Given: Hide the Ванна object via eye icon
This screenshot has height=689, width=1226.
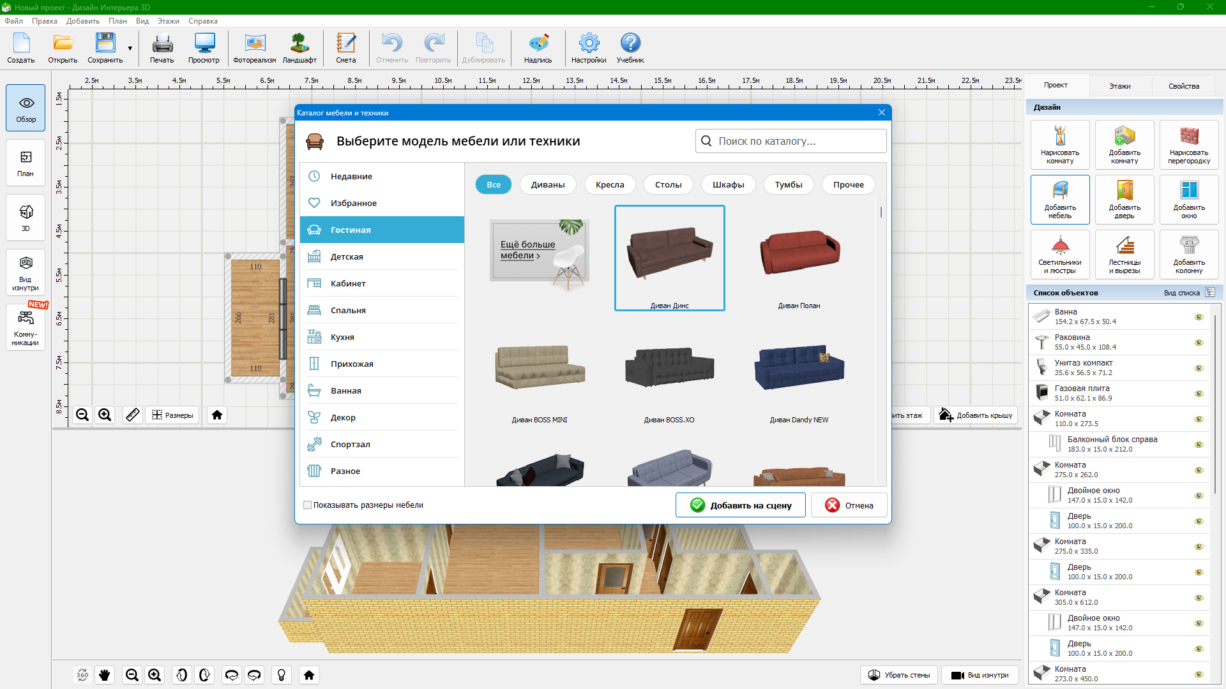Looking at the screenshot, I should 1199,317.
